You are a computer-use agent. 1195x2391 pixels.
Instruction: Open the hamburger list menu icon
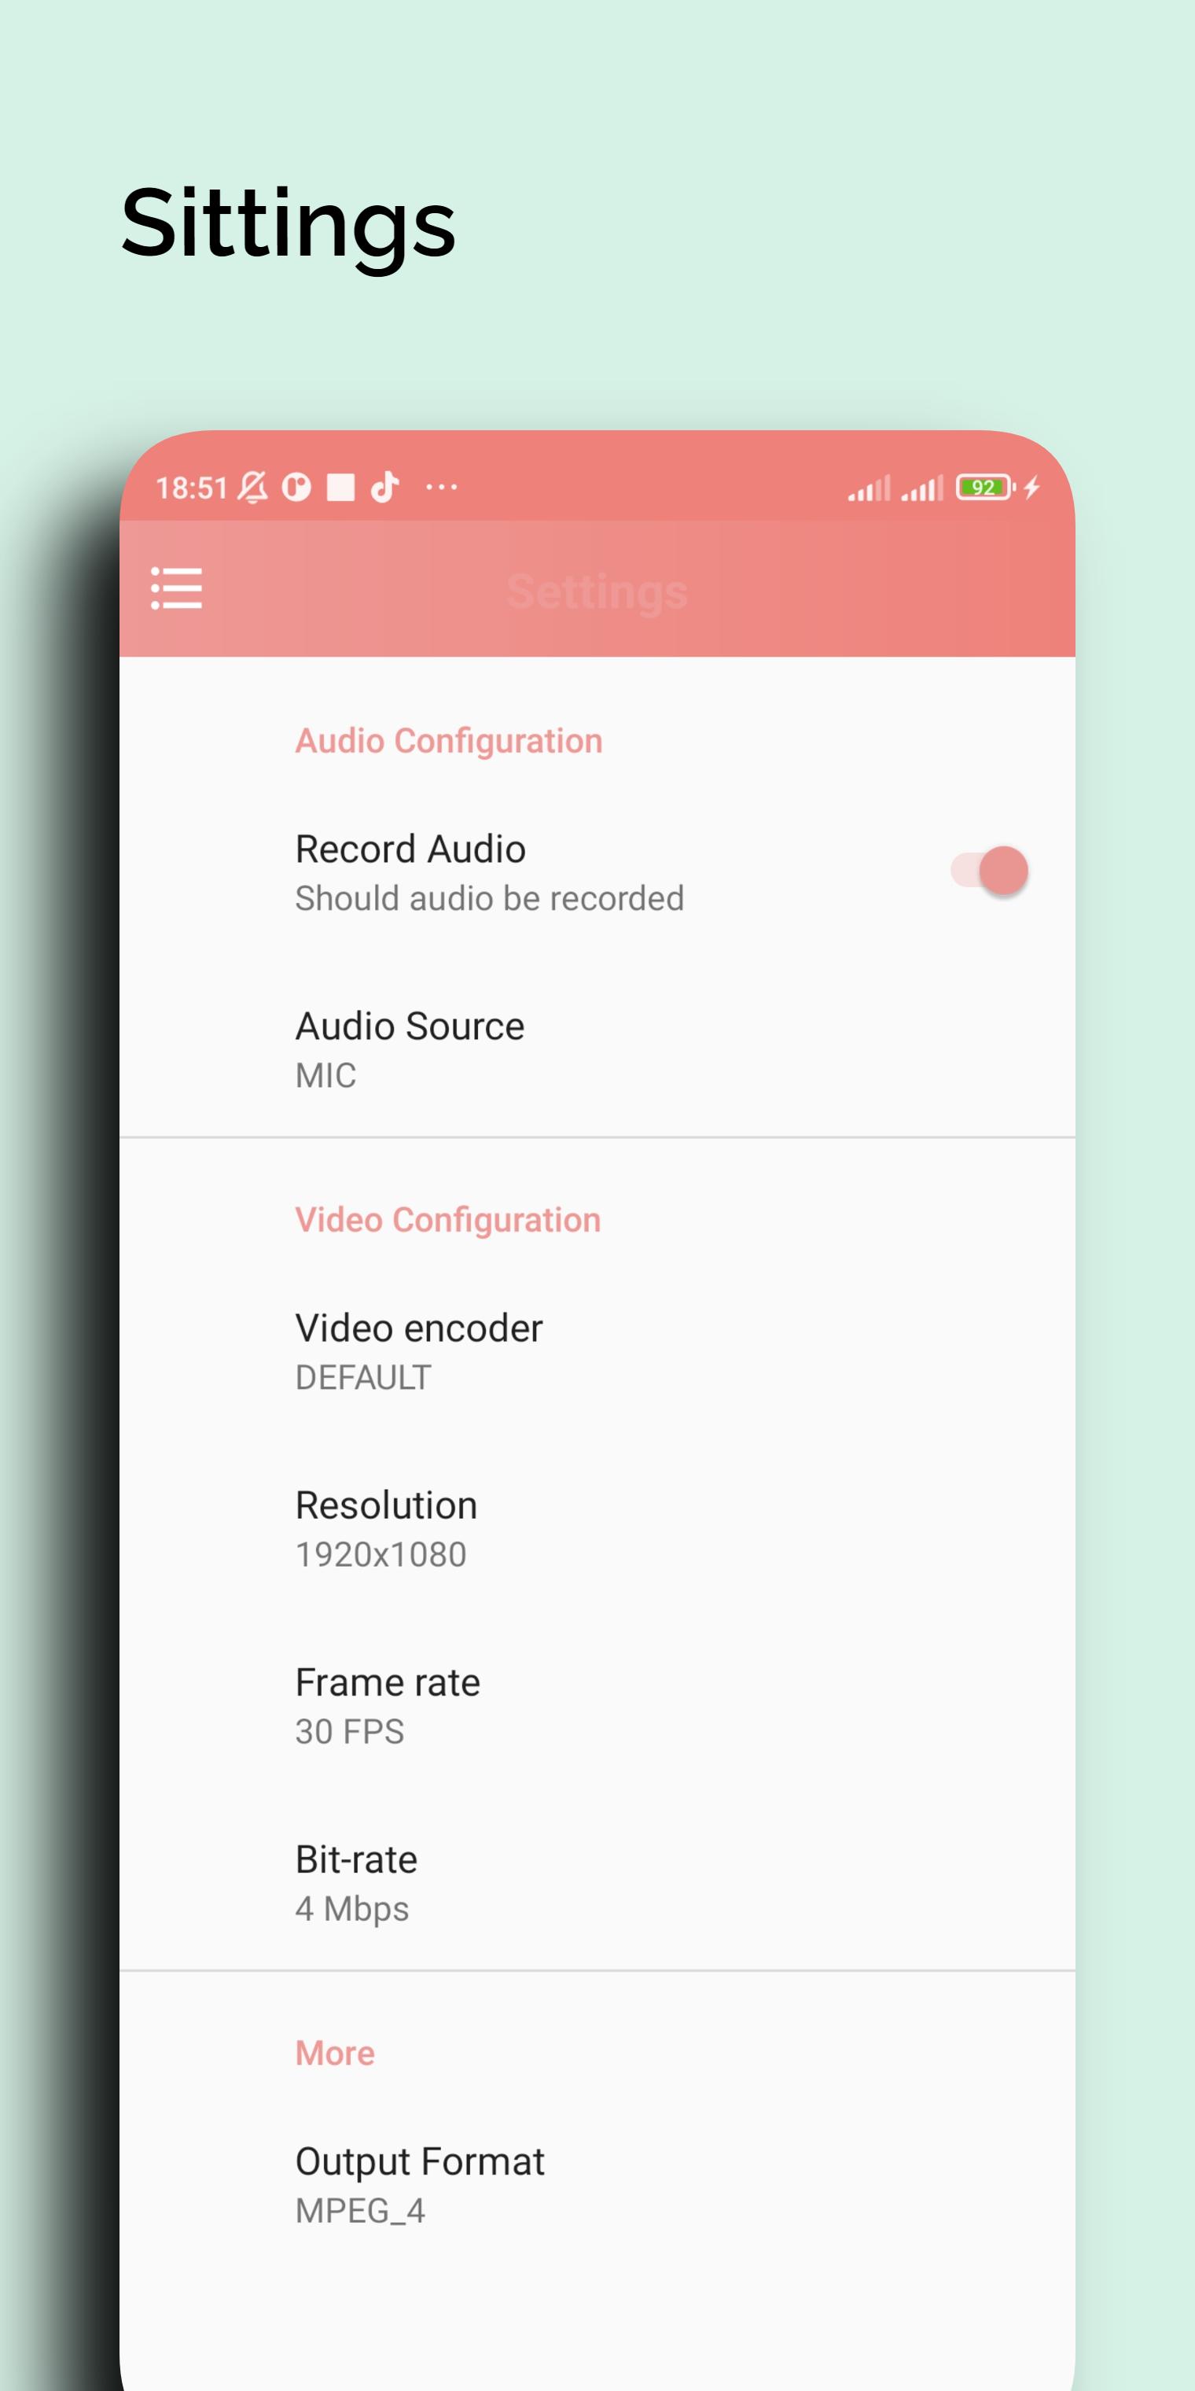pyautogui.click(x=176, y=588)
